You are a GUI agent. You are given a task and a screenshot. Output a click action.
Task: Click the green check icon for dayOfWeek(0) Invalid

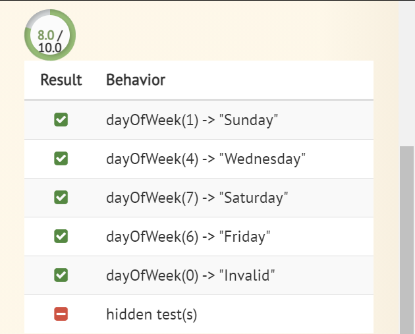coord(61,275)
